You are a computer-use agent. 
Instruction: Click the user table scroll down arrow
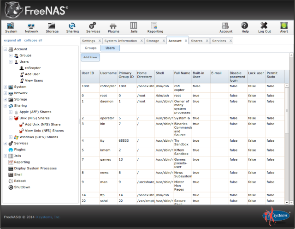click(287, 202)
